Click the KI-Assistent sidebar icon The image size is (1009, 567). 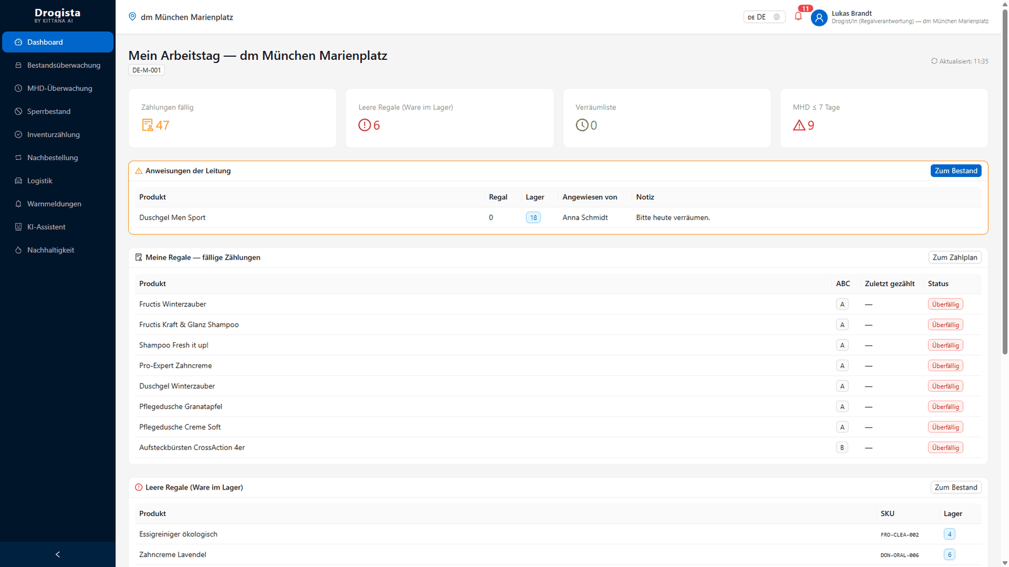coord(18,227)
